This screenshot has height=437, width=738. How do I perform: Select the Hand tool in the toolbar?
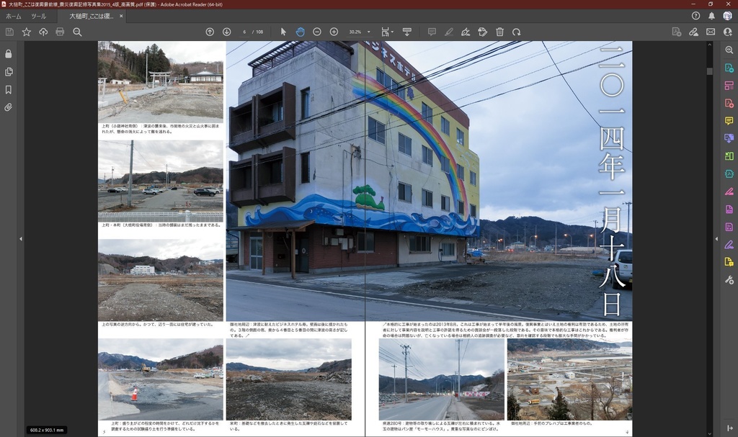coord(300,32)
